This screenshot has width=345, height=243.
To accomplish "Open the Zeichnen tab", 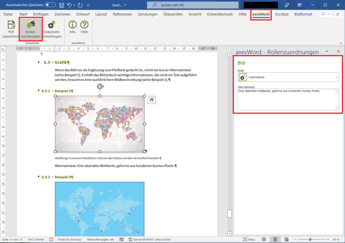I will pyautogui.click(x=62, y=14).
